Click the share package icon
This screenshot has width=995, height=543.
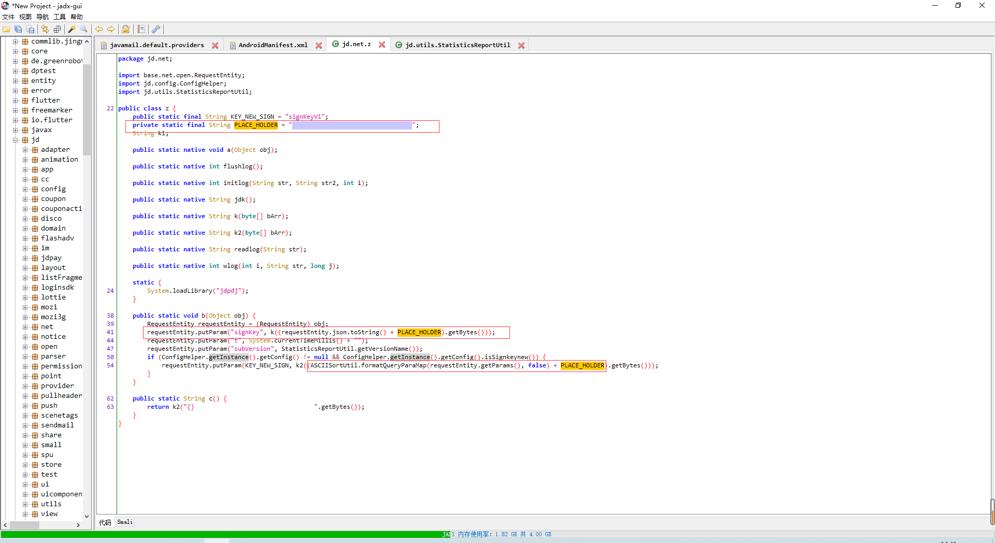pos(35,435)
